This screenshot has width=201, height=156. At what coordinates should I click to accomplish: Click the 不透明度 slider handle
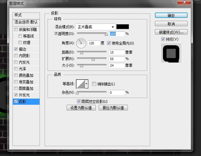[x=106, y=34]
